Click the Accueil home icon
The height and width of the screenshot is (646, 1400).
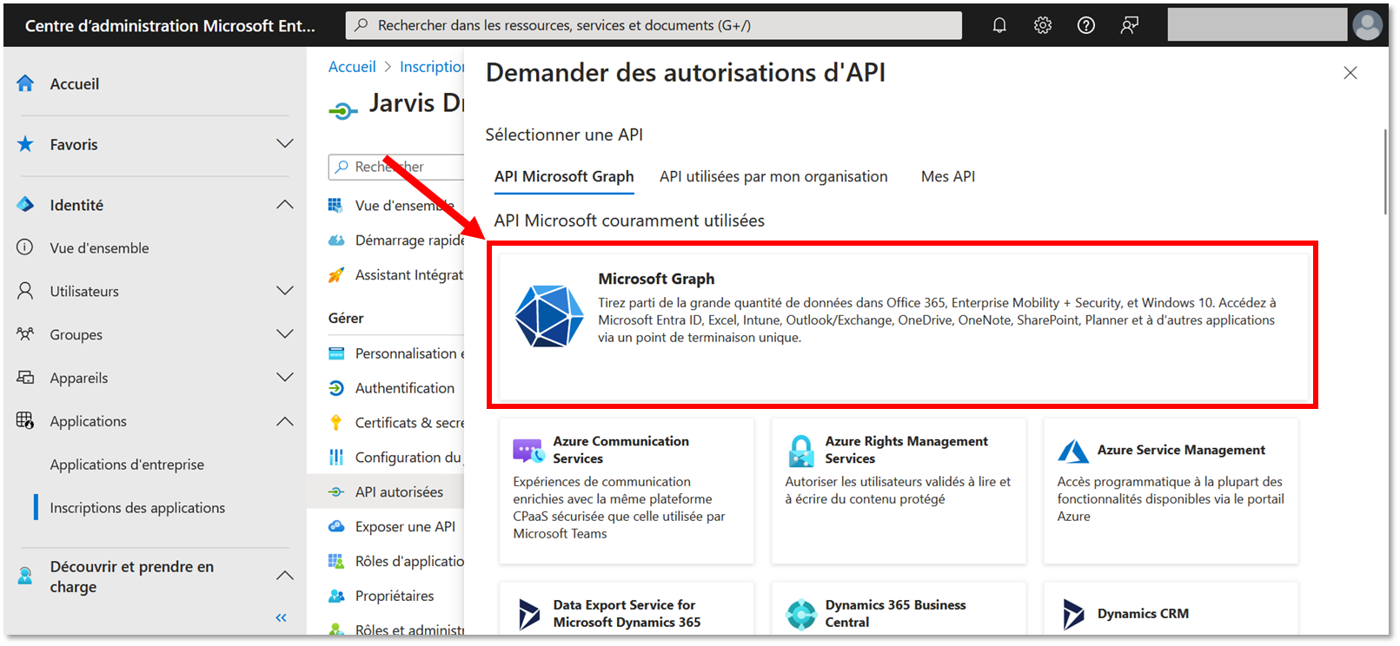click(25, 83)
